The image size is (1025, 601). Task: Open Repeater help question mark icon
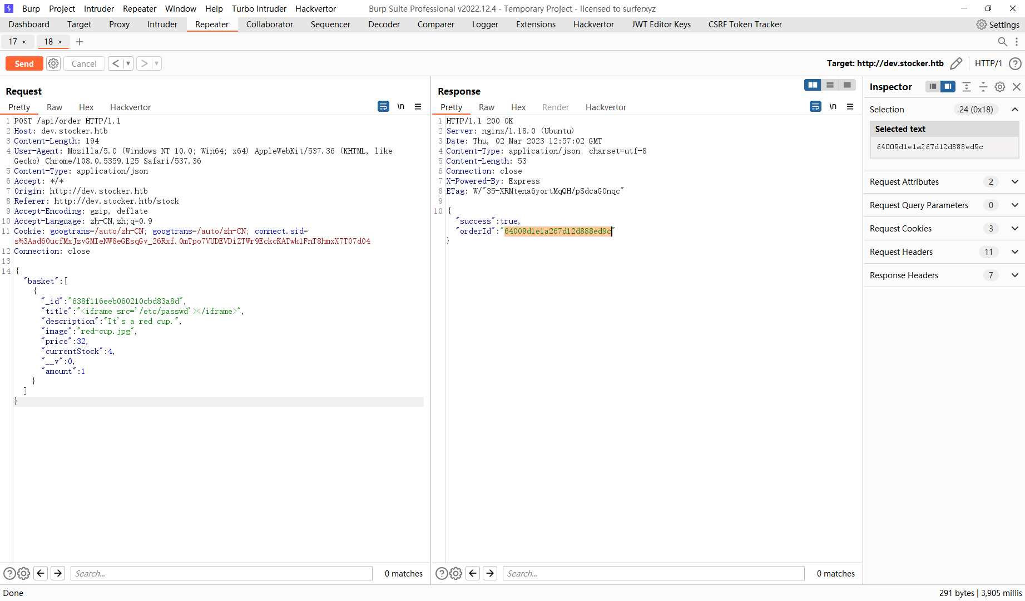tap(1015, 63)
